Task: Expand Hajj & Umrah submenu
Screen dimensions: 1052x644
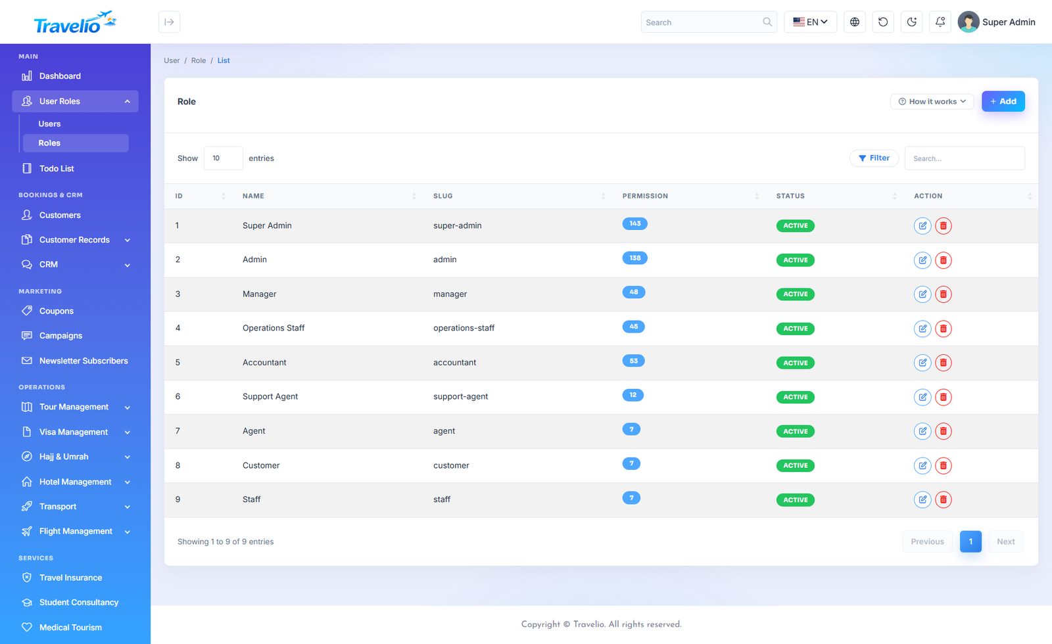Action: [75, 457]
